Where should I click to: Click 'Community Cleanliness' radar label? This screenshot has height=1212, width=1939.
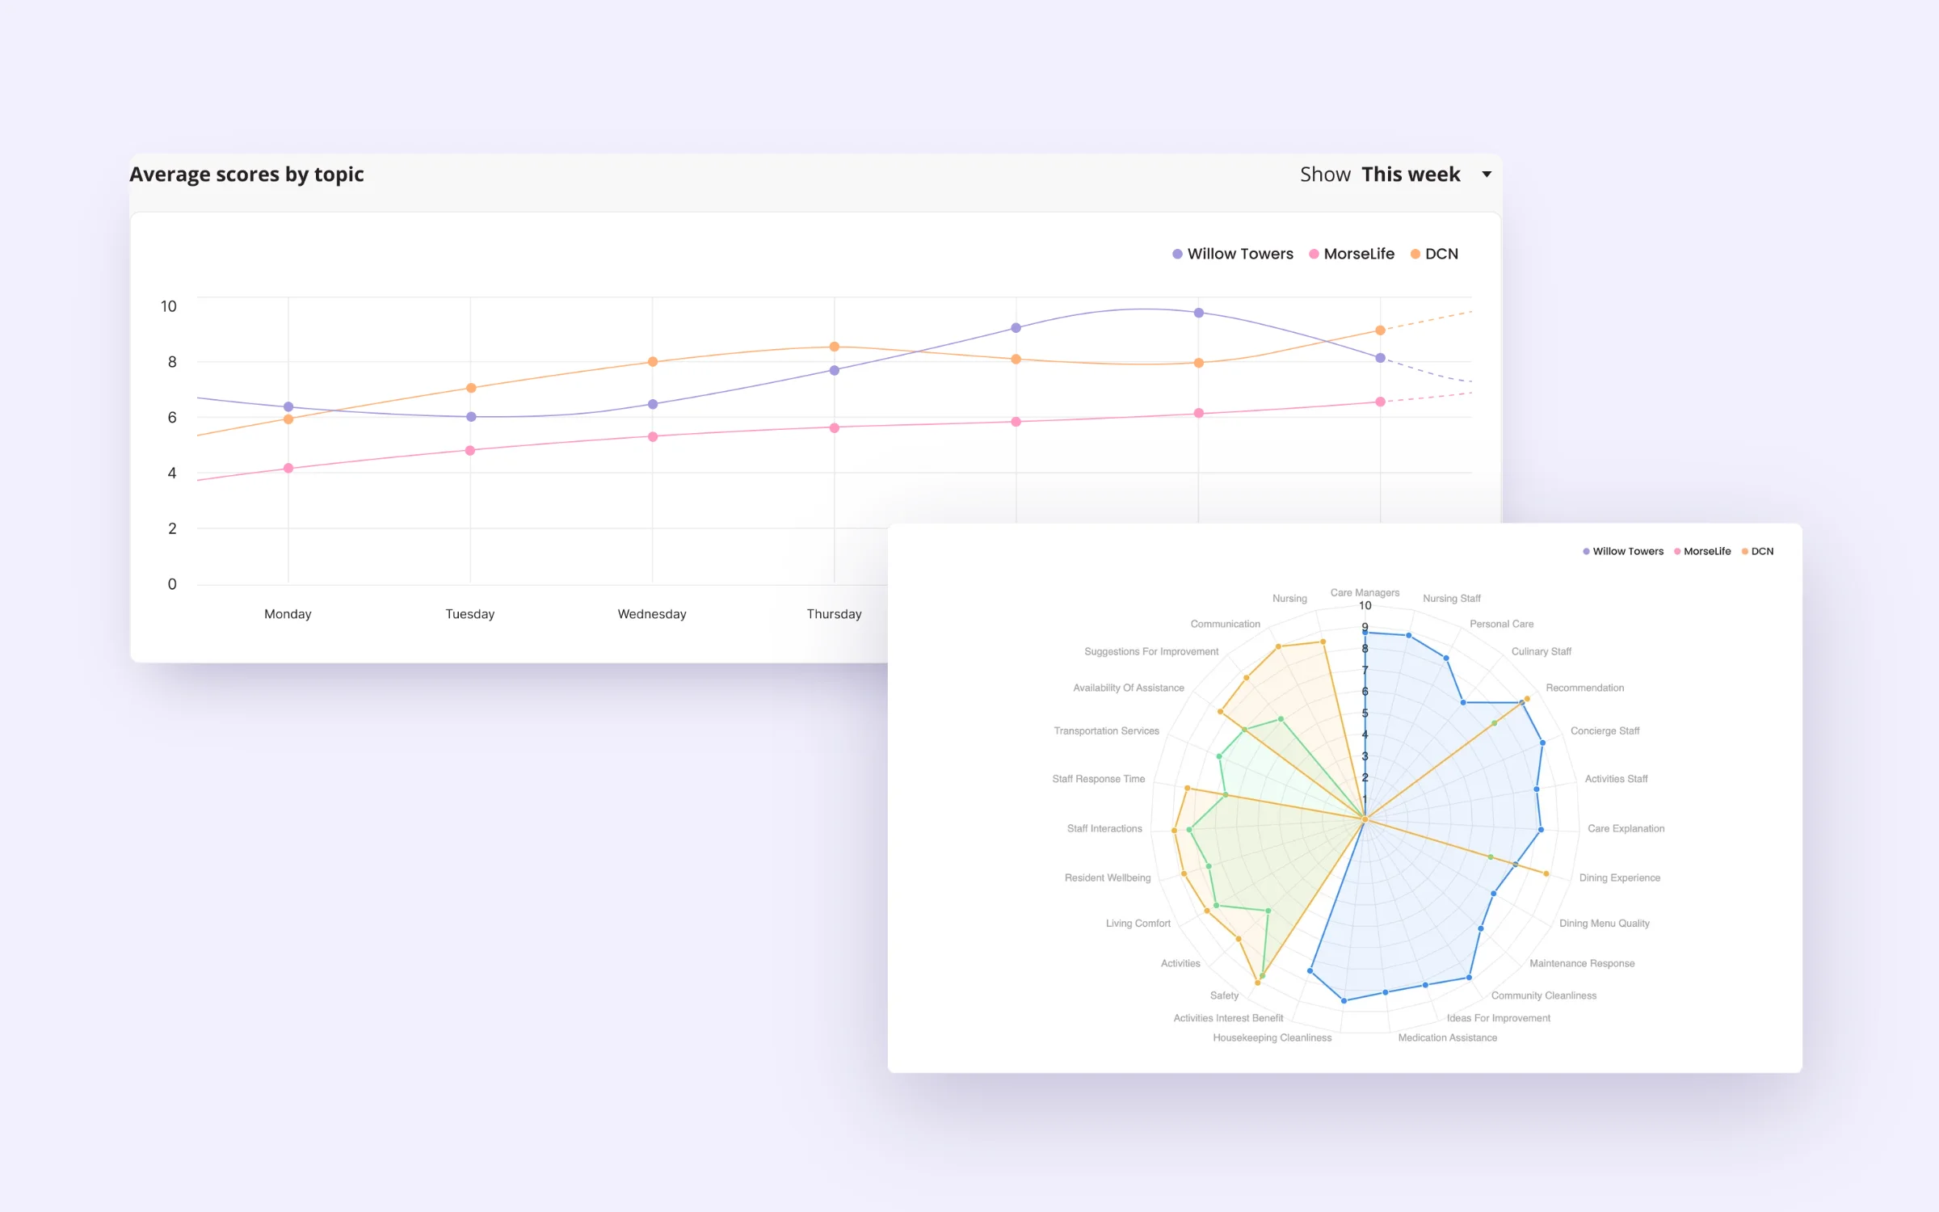coord(1543,995)
